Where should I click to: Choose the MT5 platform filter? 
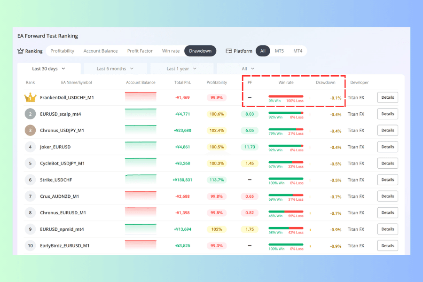(279, 51)
